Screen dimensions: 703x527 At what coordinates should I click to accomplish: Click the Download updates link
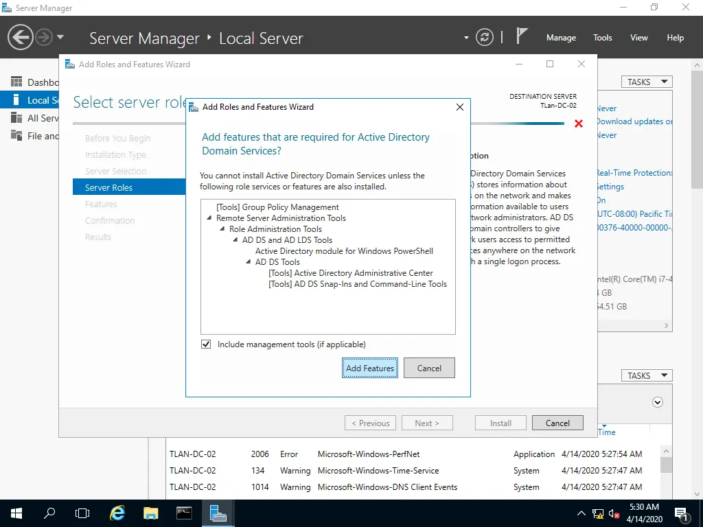pos(634,121)
